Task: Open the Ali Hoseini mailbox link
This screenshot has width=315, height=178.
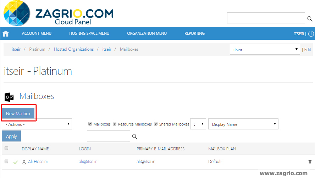Action: pyautogui.click(x=38, y=162)
